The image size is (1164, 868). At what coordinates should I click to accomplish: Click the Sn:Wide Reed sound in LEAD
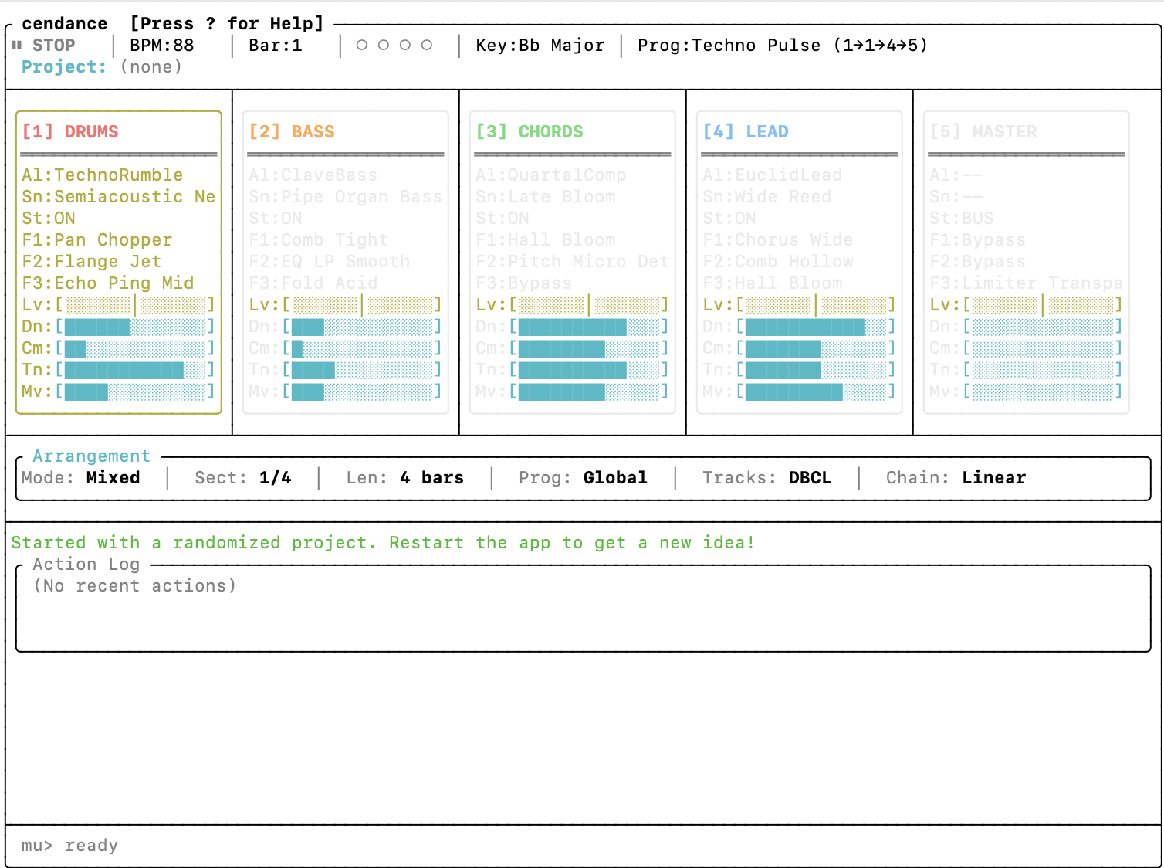[x=767, y=197]
